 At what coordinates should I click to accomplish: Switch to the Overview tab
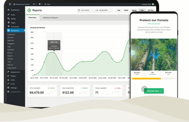click(32, 18)
